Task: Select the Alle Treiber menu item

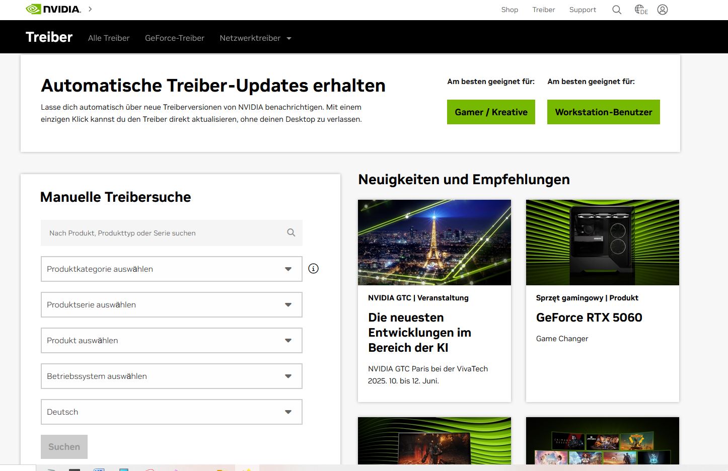Action: tap(109, 38)
